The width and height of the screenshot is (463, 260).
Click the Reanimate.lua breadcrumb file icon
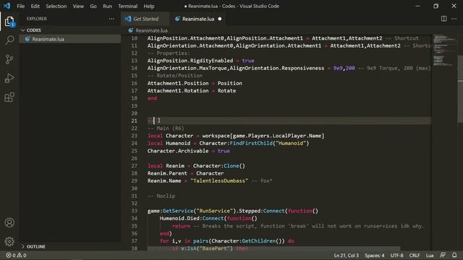click(131, 30)
